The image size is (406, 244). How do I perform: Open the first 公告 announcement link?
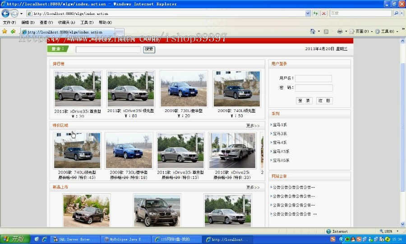(294, 187)
